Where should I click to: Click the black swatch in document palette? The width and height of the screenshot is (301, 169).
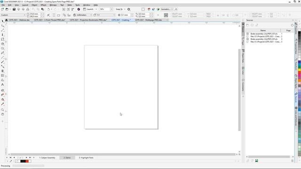[23, 161]
